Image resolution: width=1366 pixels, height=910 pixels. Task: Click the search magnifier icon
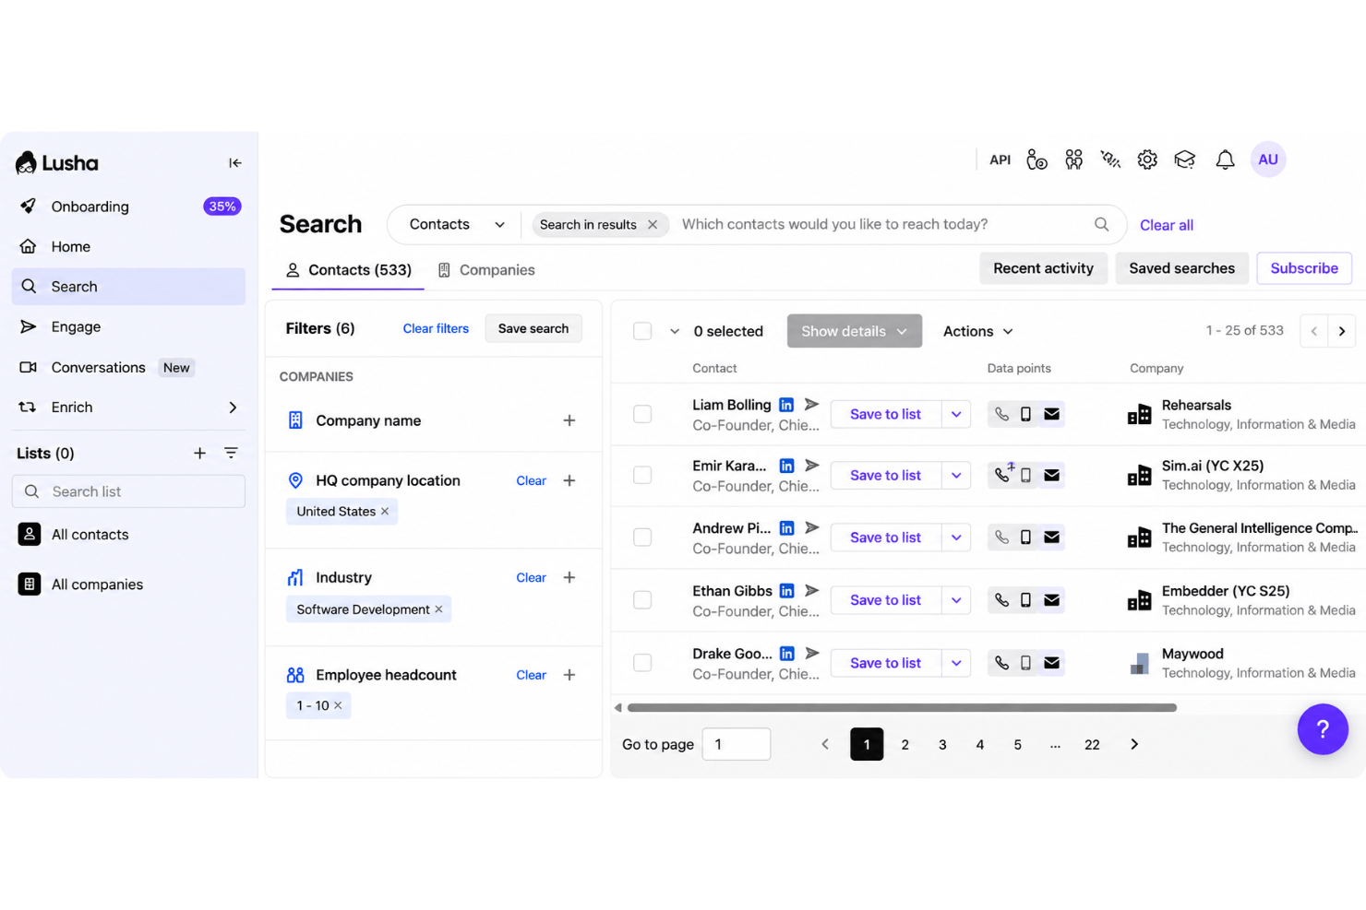coord(1101,224)
